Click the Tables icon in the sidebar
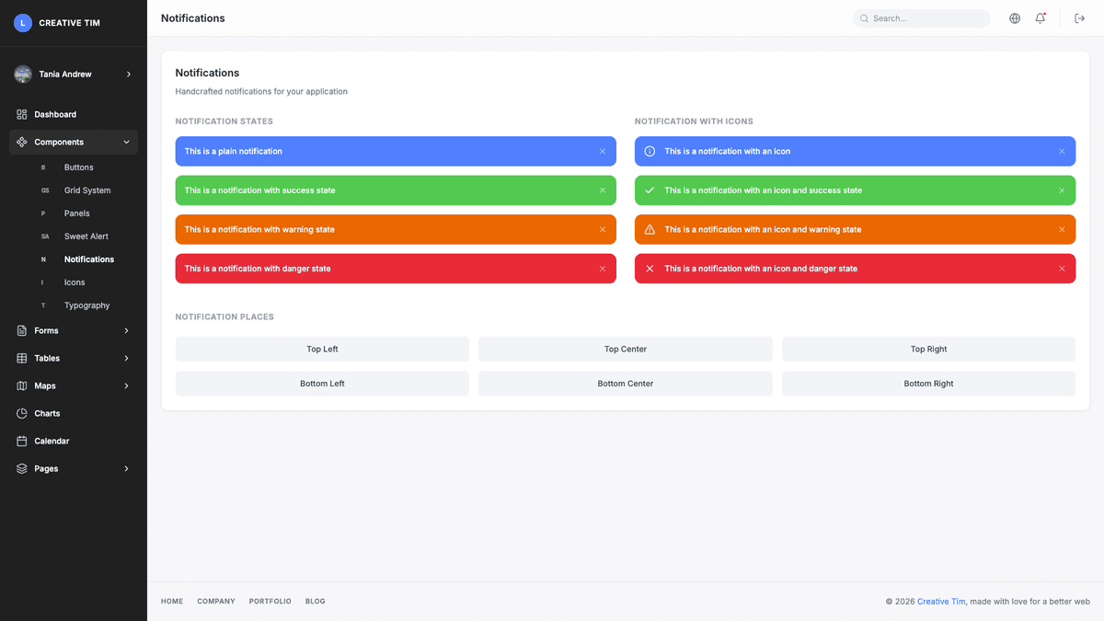 click(20, 358)
